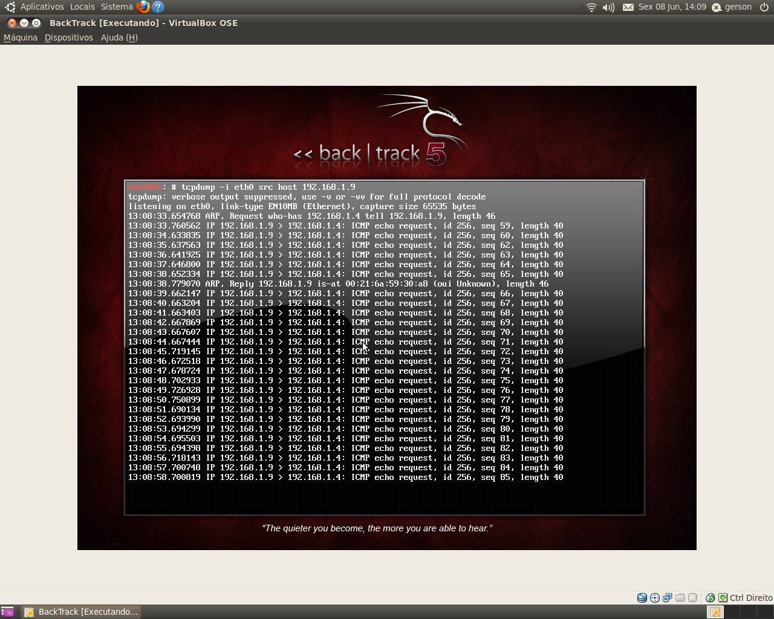Click the Ubuntu logo icon
Screen dimensions: 774x619
(10, 7)
